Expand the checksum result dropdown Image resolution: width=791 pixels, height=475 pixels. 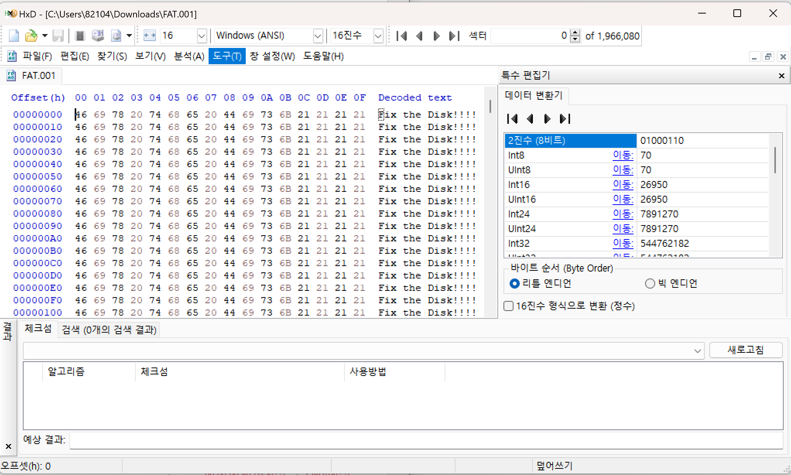tap(697, 351)
